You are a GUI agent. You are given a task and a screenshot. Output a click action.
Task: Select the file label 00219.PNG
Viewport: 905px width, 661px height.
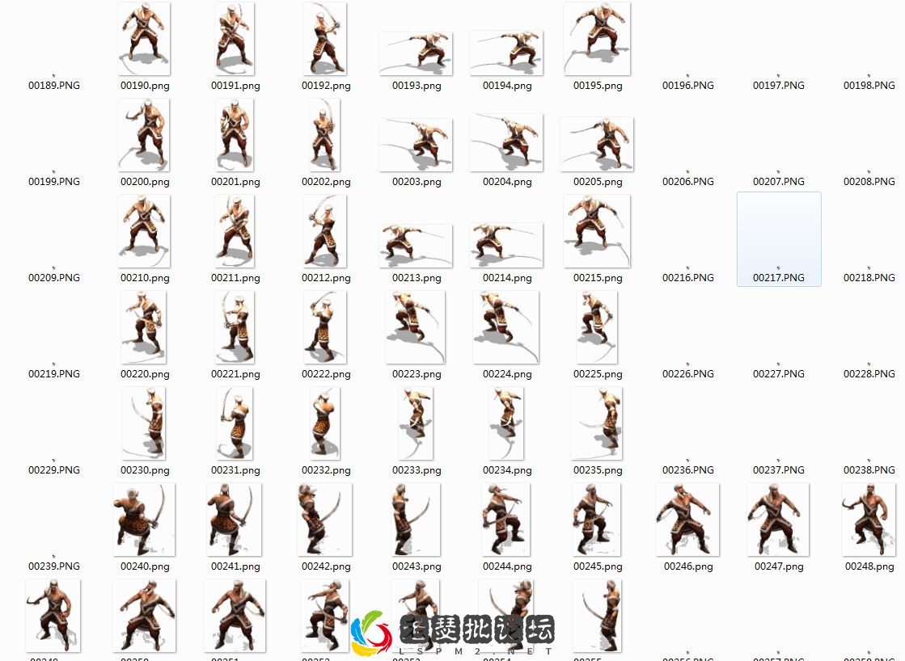pos(54,374)
